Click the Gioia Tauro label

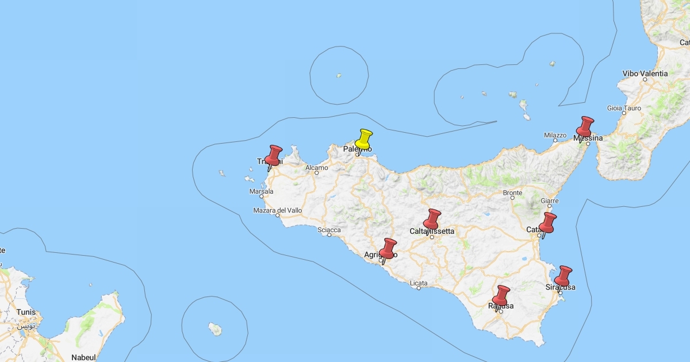click(624, 108)
